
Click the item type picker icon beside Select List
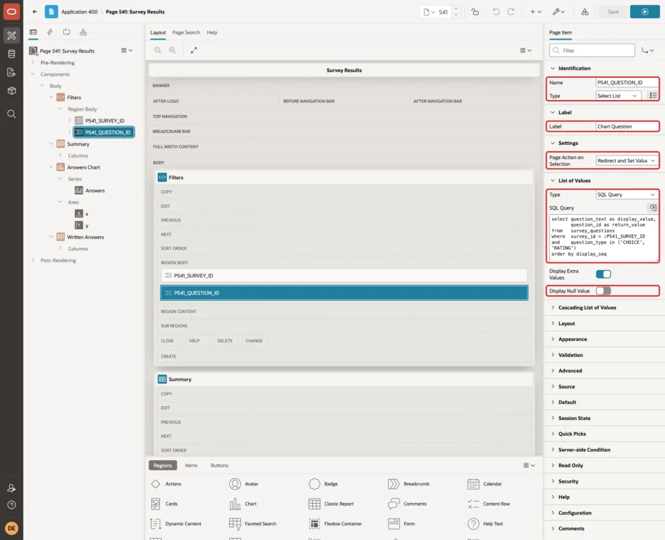pyautogui.click(x=653, y=96)
